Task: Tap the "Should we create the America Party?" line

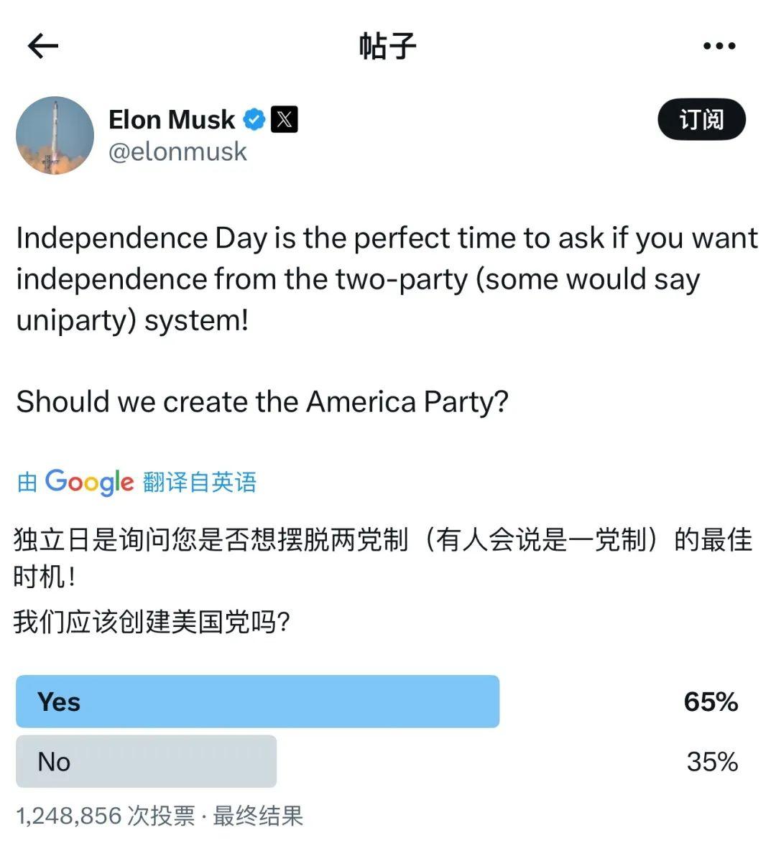Action: pyautogui.click(x=262, y=401)
